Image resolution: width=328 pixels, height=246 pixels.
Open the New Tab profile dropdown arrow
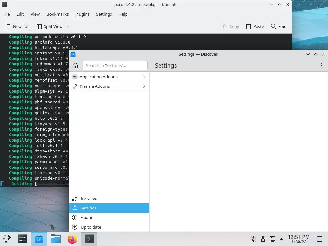point(30,30)
